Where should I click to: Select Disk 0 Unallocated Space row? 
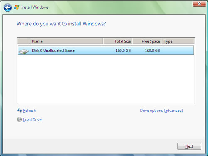point(106,50)
